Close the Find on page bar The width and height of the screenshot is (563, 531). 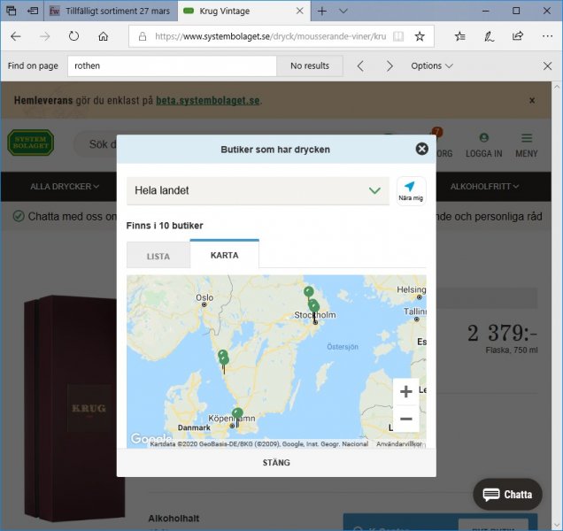click(x=547, y=66)
